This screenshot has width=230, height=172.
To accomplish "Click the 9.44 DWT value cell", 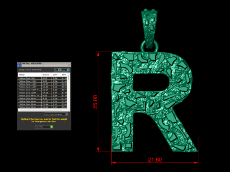I will click(57, 93).
